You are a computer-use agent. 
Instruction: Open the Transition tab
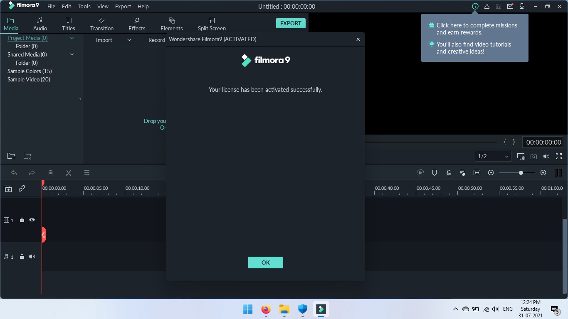(102, 24)
